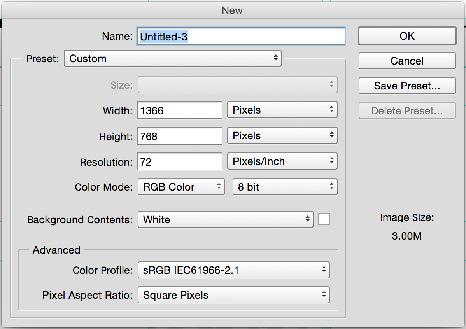
Task: Open the RGB Color mode dropdown
Action: [x=181, y=187]
